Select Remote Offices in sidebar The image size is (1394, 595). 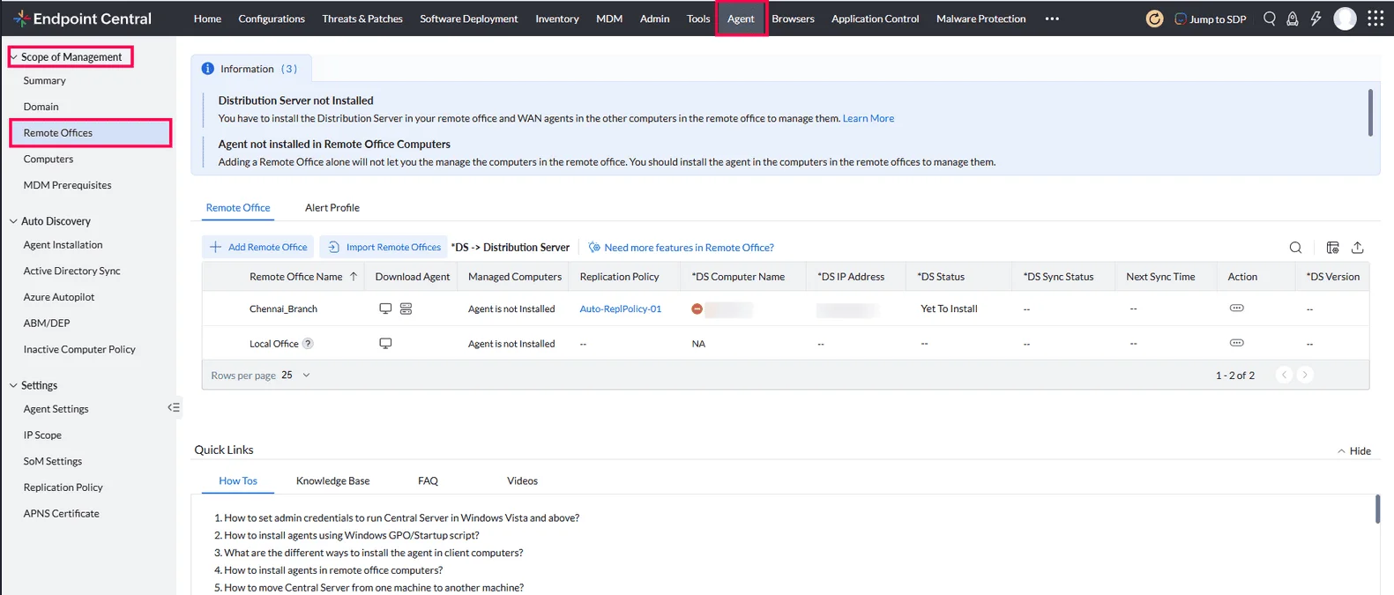[91, 133]
